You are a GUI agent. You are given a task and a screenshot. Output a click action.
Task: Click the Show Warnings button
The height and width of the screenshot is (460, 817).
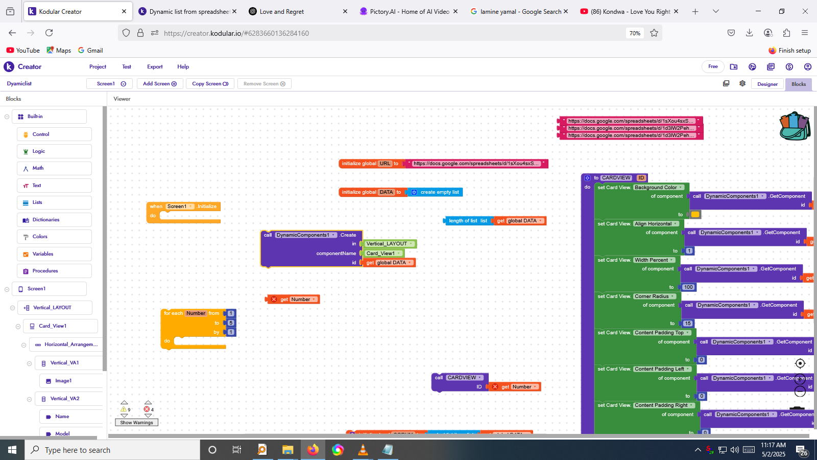click(136, 423)
